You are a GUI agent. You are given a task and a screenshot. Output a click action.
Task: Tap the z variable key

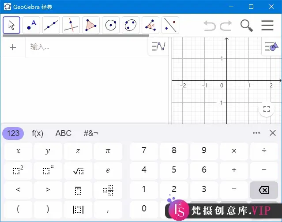(78, 151)
